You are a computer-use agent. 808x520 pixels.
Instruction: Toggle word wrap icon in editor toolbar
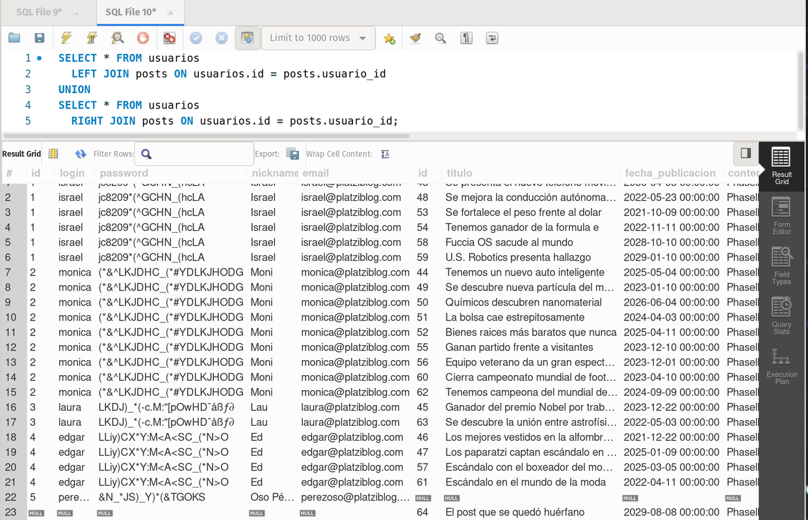[492, 38]
